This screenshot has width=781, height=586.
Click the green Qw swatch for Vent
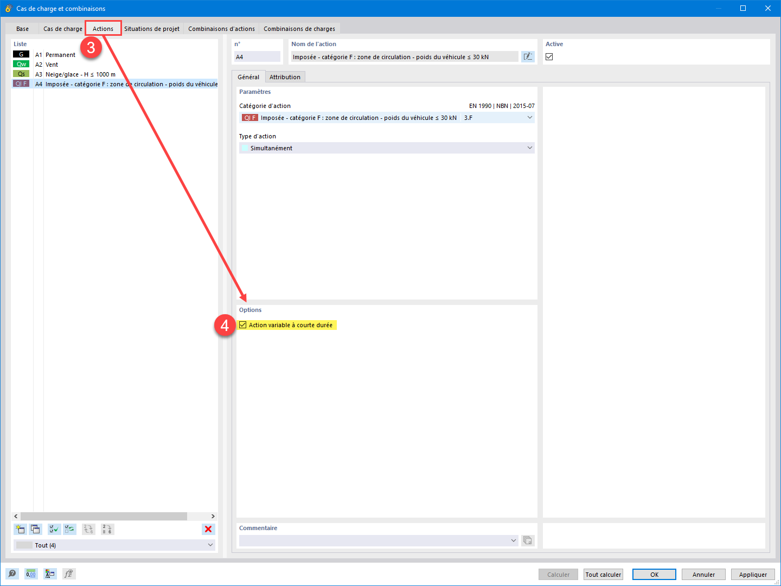coord(21,64)
